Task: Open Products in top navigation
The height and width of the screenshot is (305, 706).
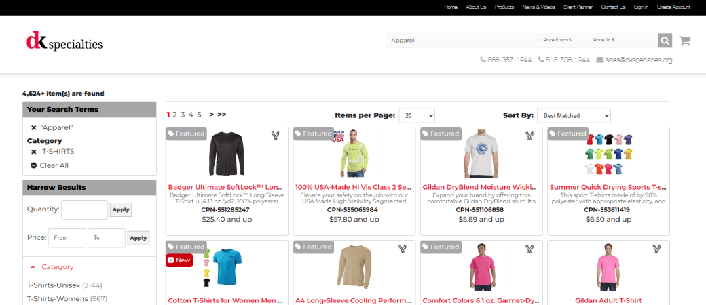Action: pyautogui.click(x=504, y=7)
